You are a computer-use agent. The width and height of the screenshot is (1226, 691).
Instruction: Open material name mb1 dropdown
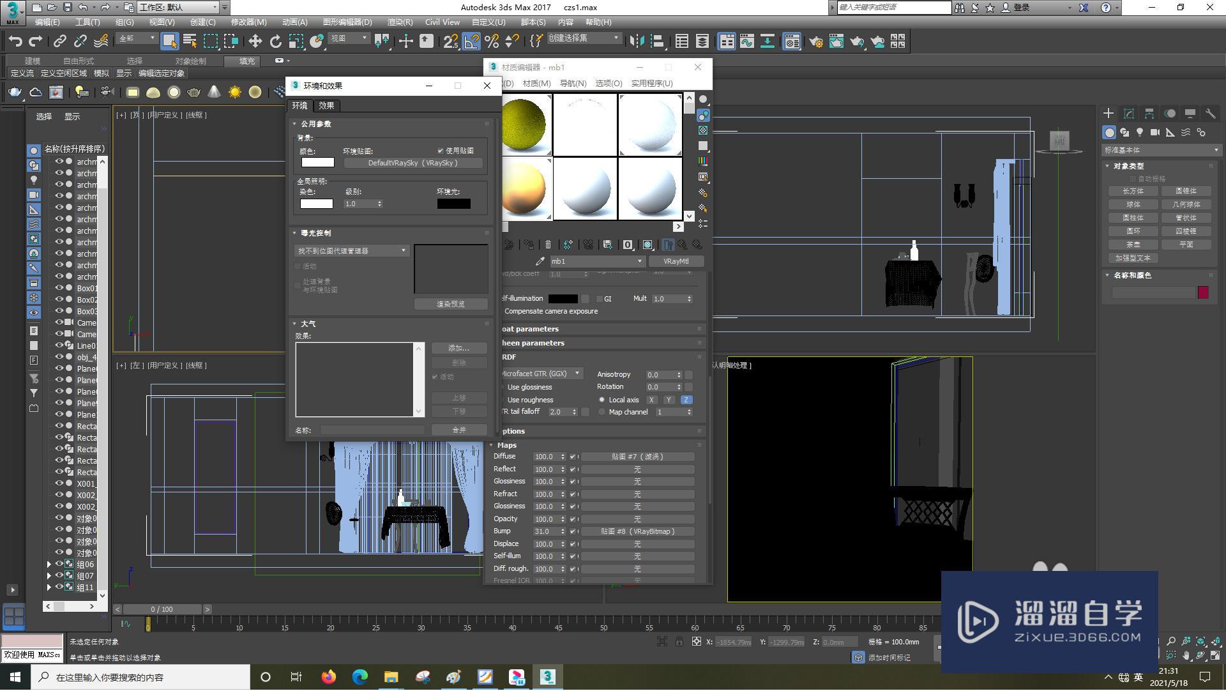click(597, 261)
